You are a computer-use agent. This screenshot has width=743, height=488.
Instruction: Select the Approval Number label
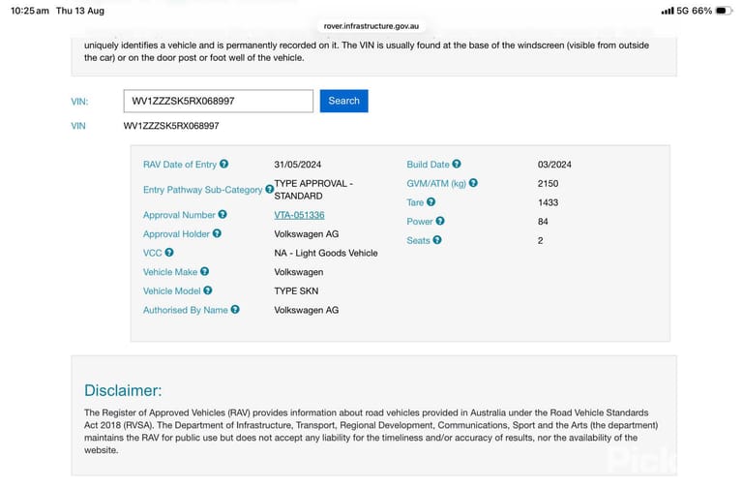[x=179, y=215]
